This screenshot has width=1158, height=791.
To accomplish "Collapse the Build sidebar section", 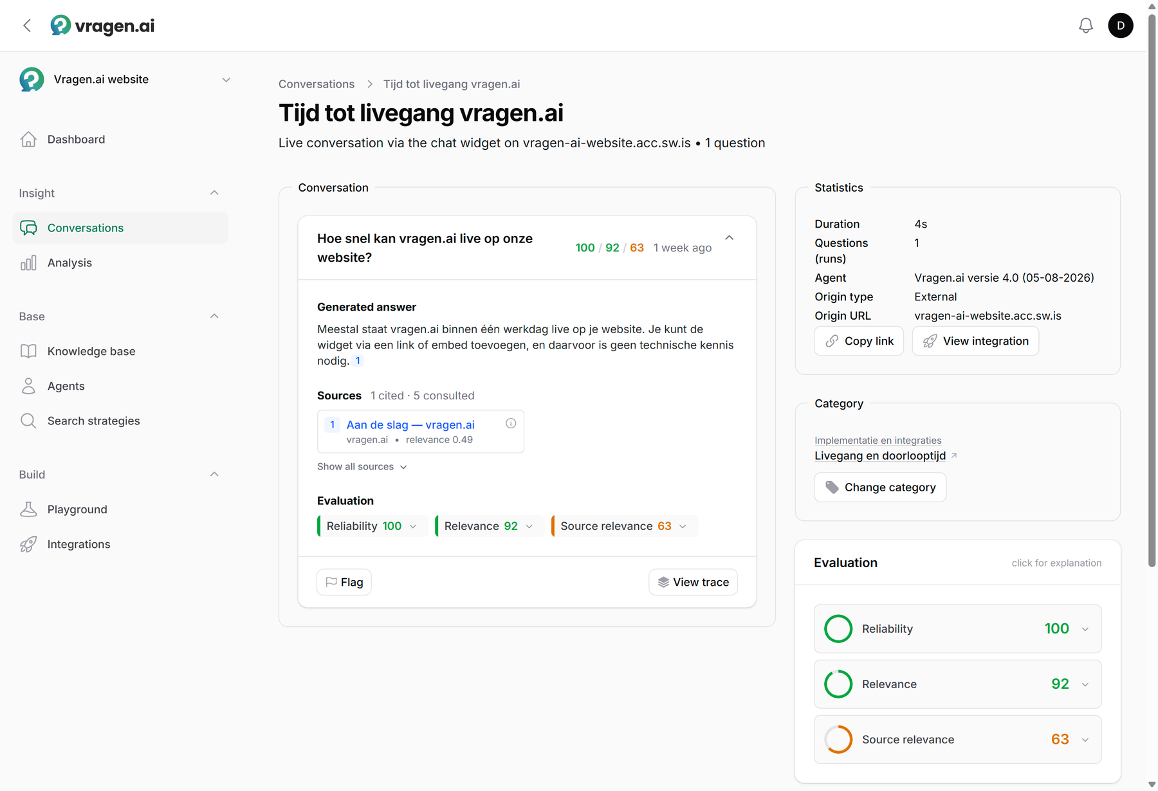I will coord(214,475).
